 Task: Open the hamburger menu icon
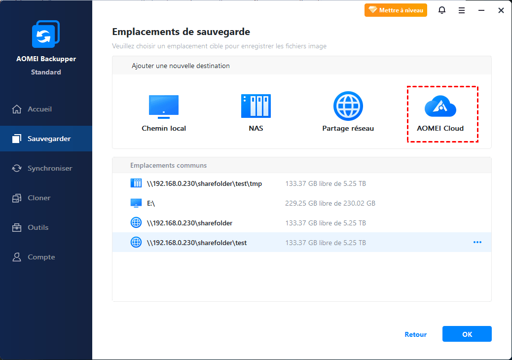click(461, 10)
